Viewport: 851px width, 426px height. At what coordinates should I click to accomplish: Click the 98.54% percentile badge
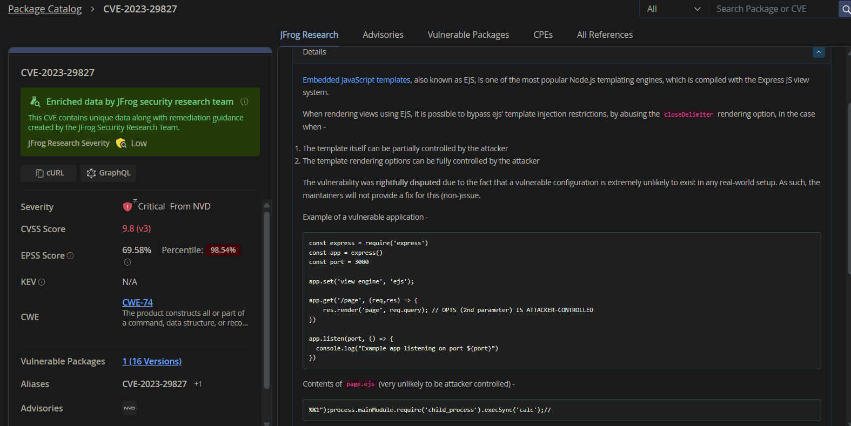coord(223,250)
